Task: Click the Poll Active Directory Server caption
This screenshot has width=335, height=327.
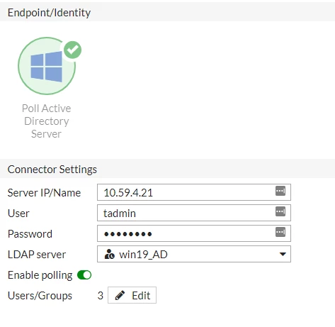Action: click(46, 121)
